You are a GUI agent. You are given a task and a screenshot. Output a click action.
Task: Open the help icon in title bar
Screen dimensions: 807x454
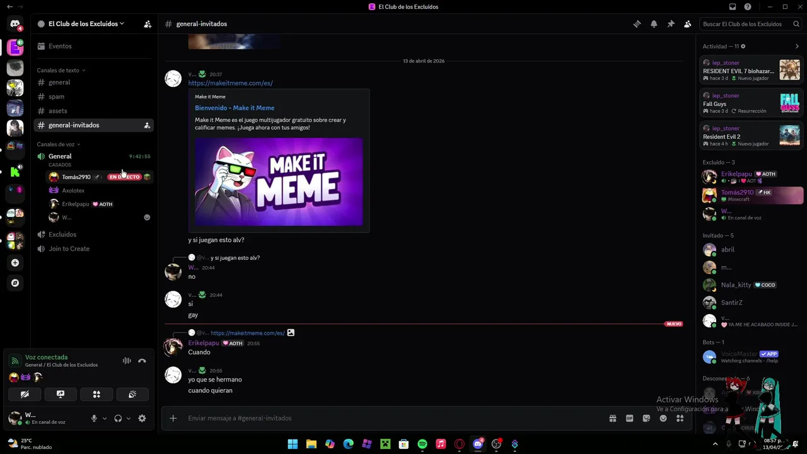point(748,7)
